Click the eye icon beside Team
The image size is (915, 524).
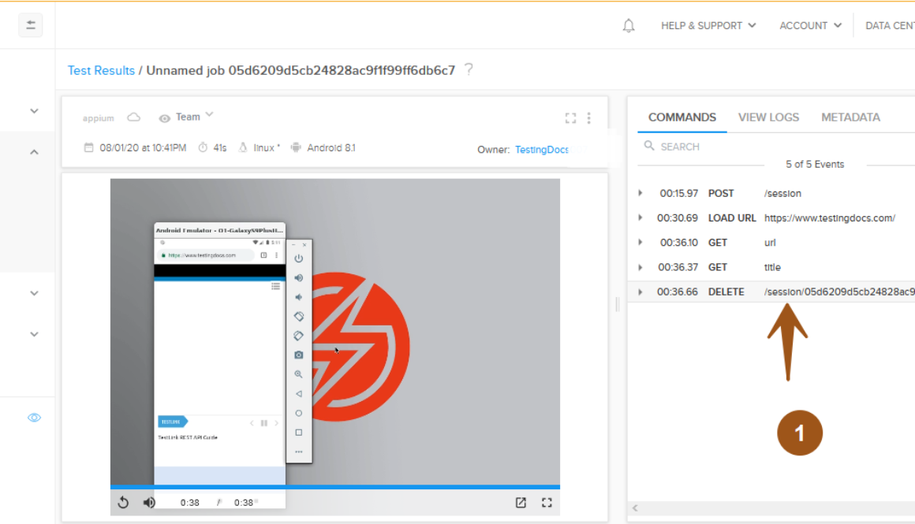(165, 118)
